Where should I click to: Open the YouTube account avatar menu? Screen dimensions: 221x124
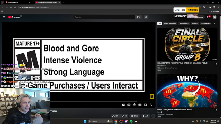(x=214, y=17)
